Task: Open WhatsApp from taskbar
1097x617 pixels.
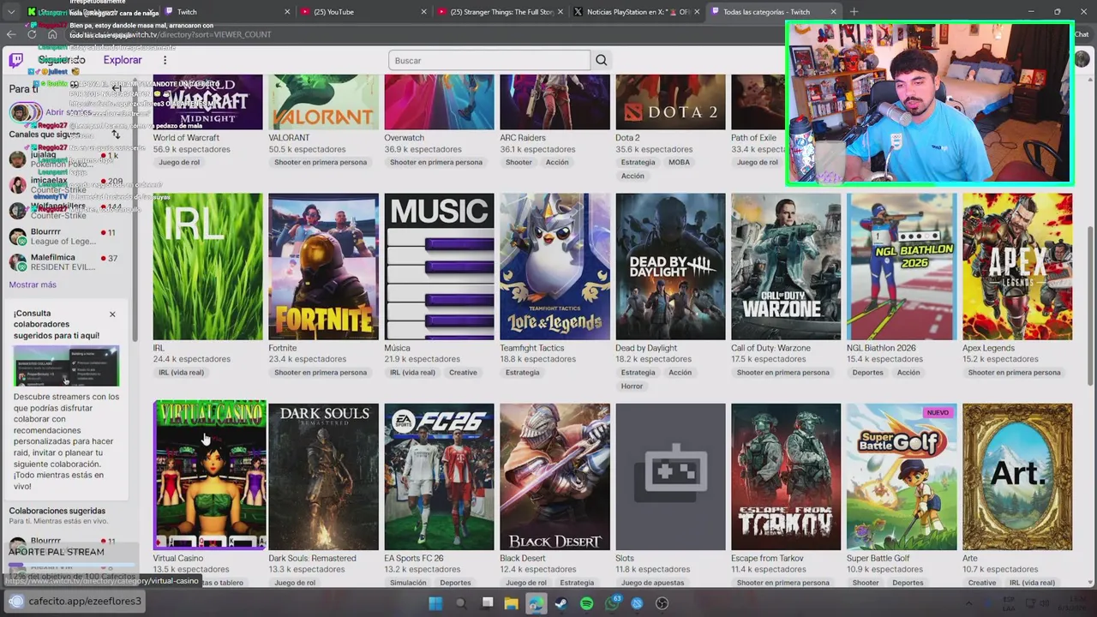Action: (x=612, y=603)
